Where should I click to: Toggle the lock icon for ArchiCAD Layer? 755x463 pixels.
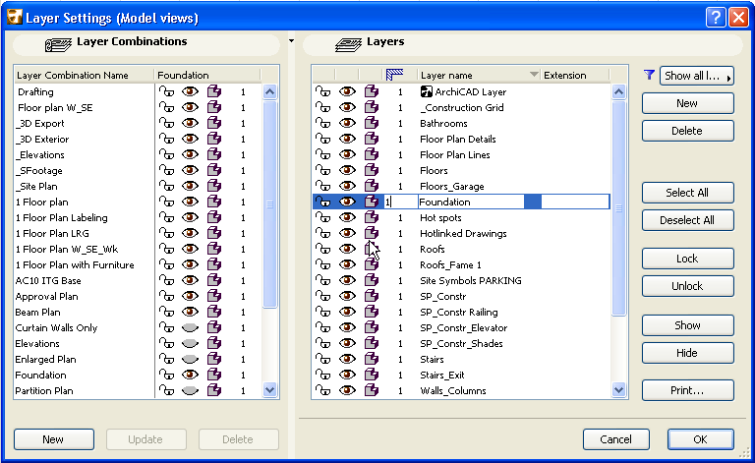click(x=322, y=91)
